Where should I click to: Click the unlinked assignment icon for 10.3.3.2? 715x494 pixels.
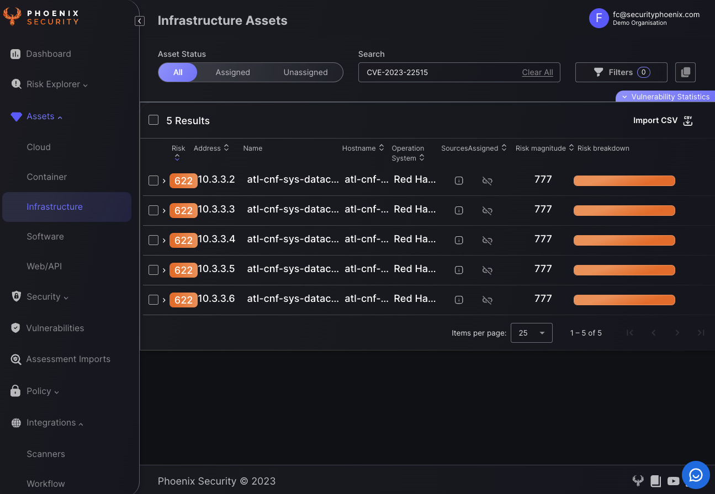point(487,180)
